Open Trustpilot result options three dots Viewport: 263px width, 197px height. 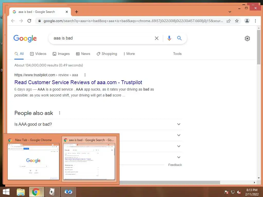point(85,75)
